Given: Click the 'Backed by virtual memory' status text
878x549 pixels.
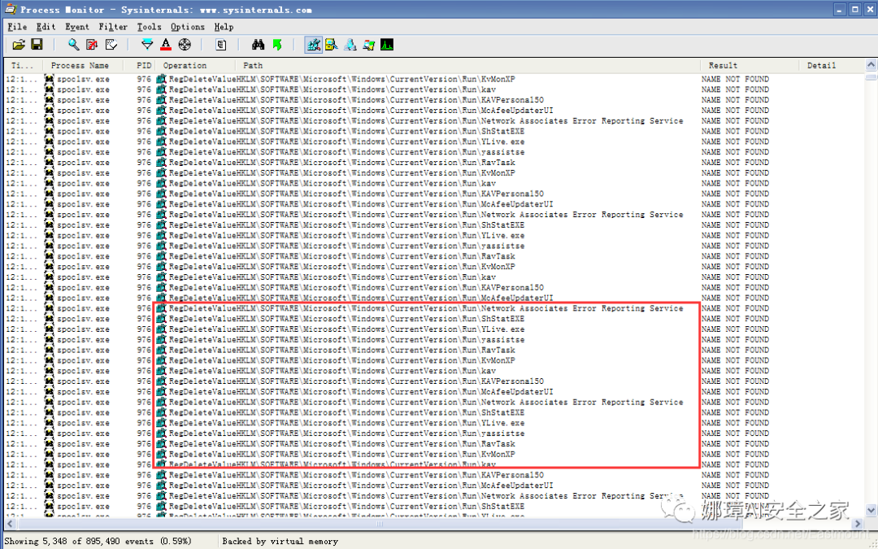Looking at the screenshot, I should coord(280,541).
